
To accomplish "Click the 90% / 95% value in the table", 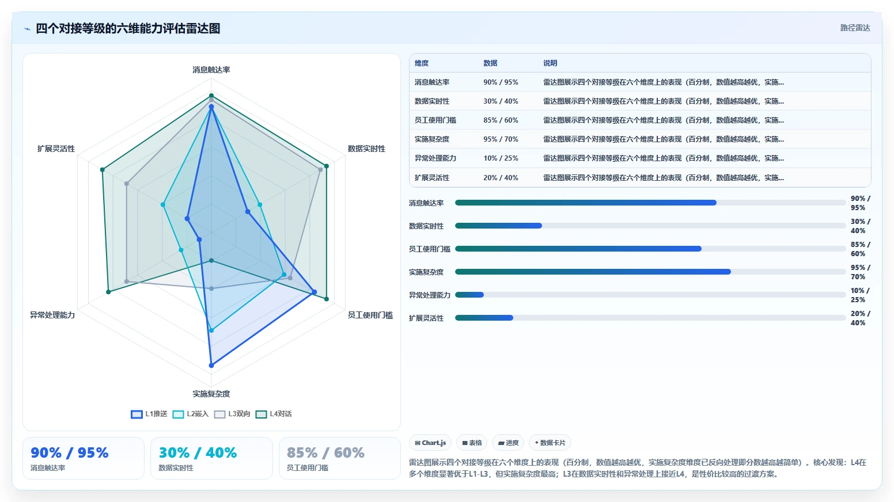I will click(x=501, y=82).
